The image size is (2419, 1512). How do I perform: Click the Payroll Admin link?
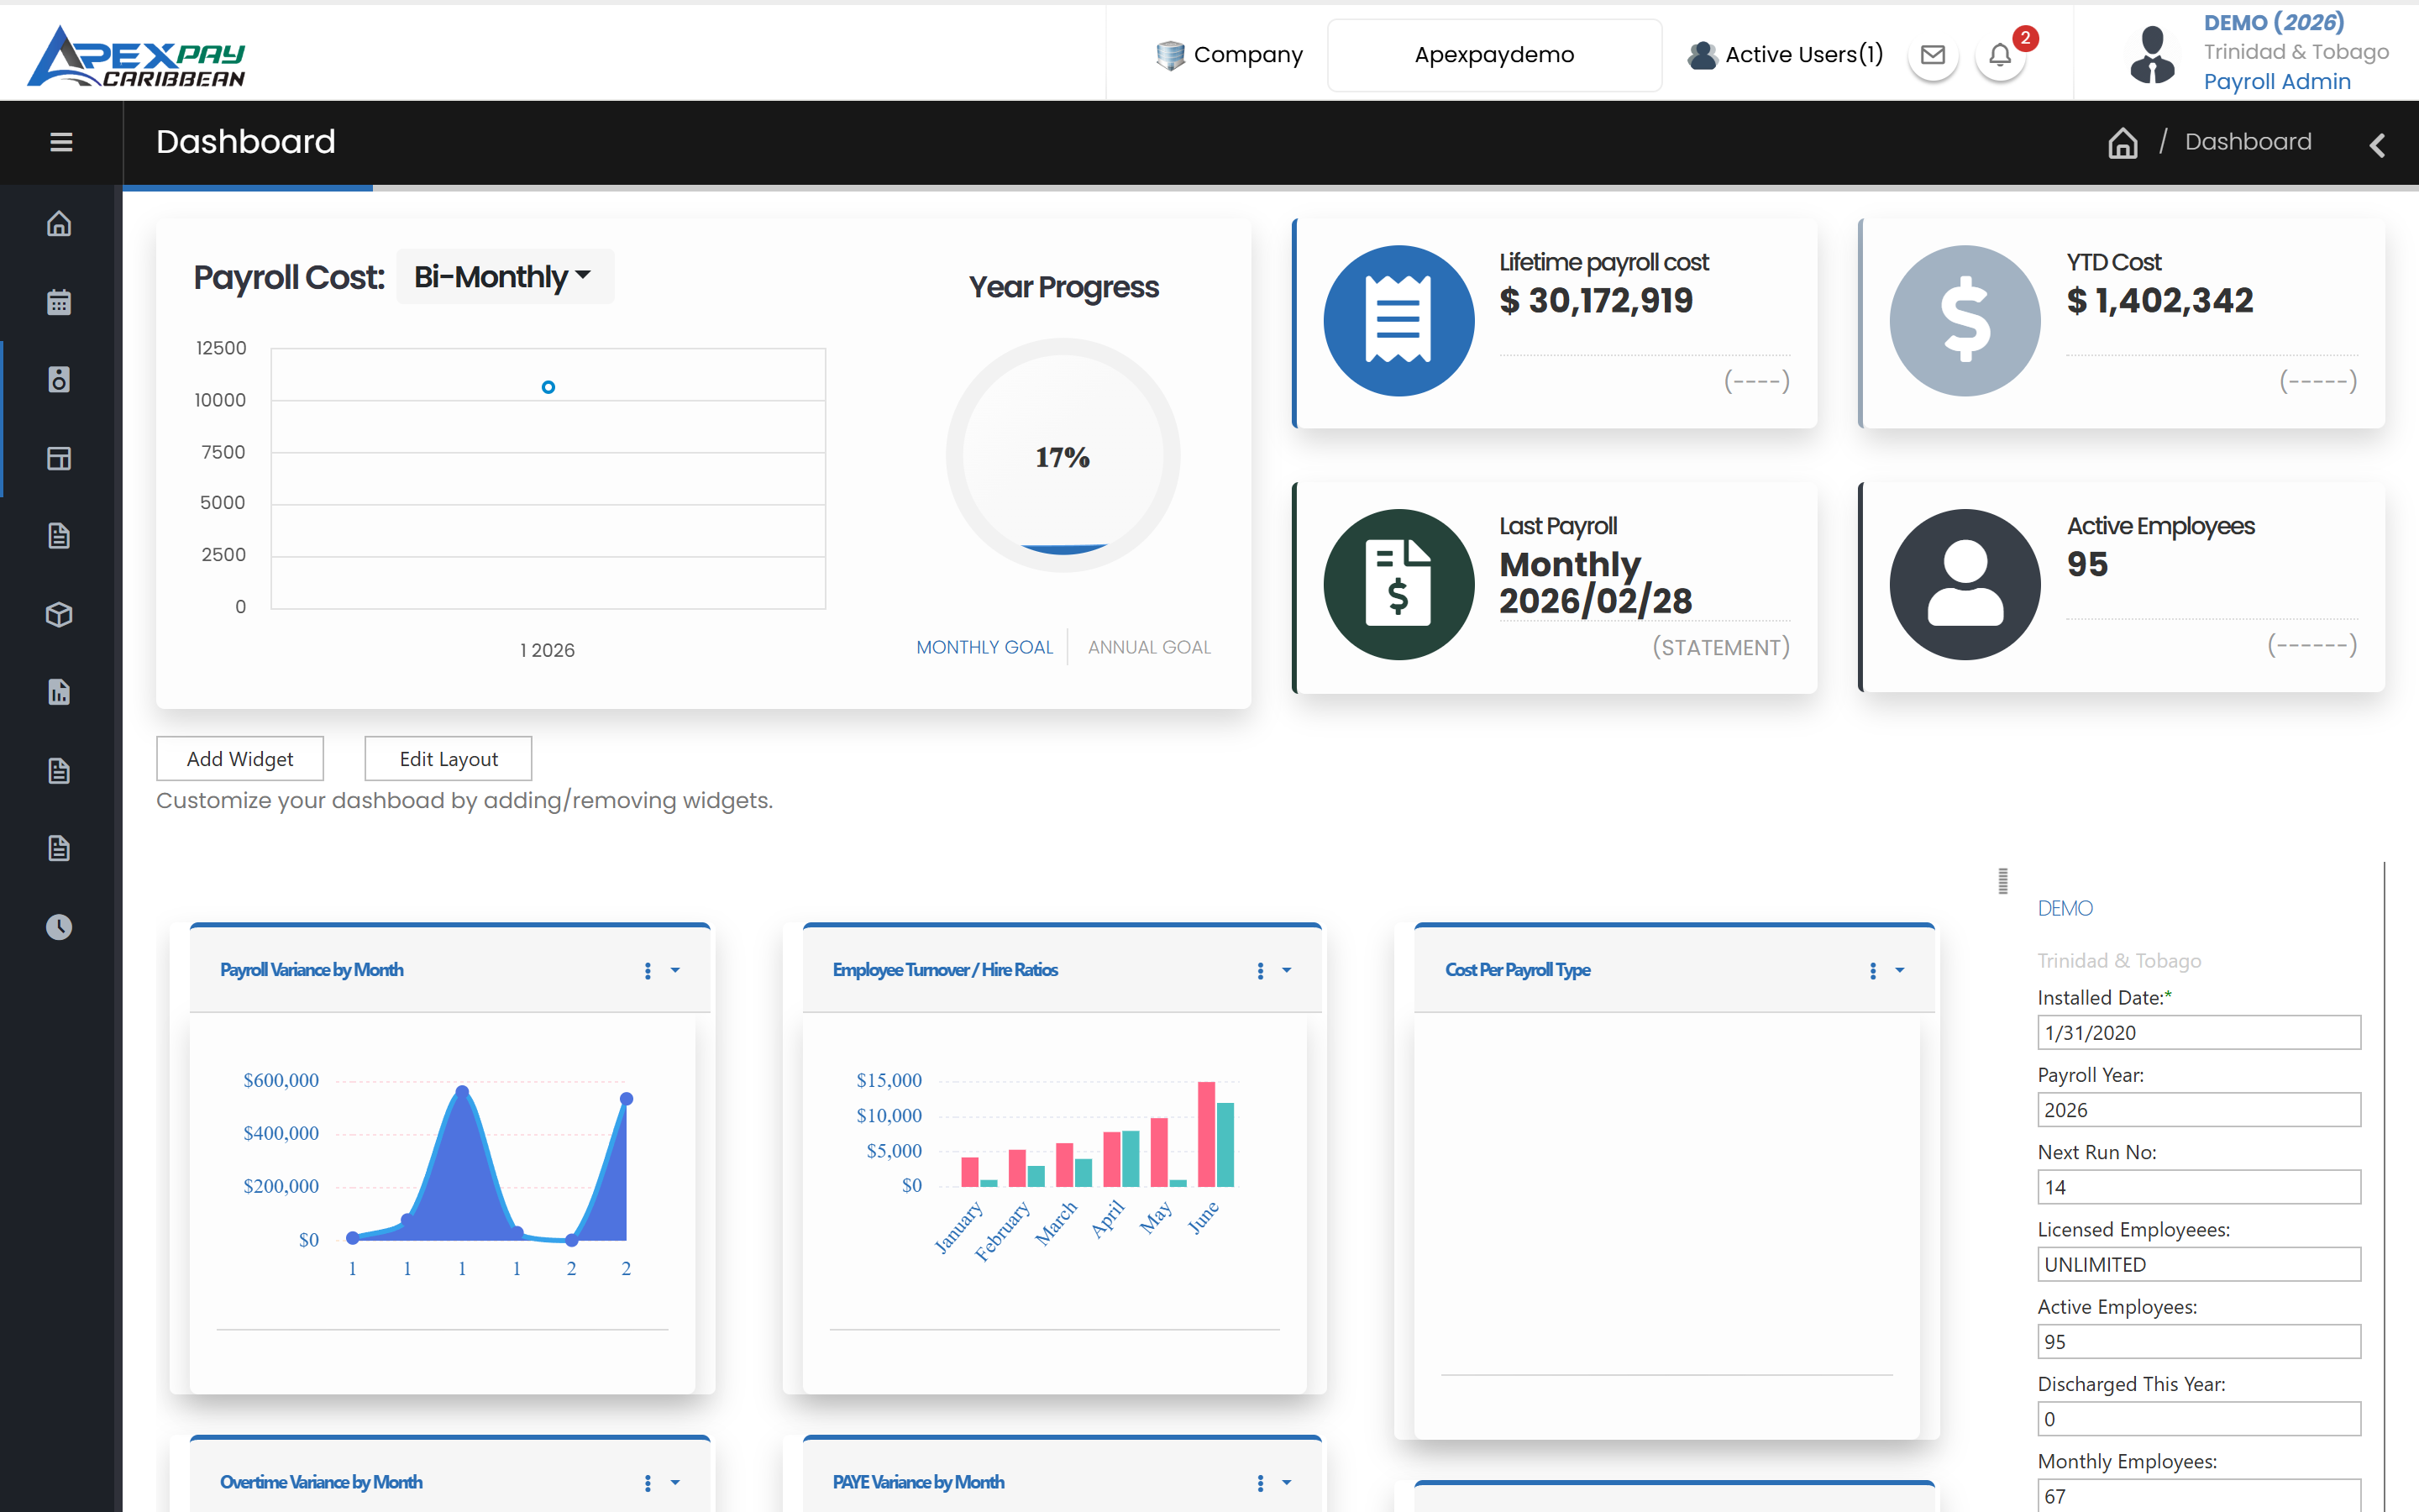point(2278,81)
